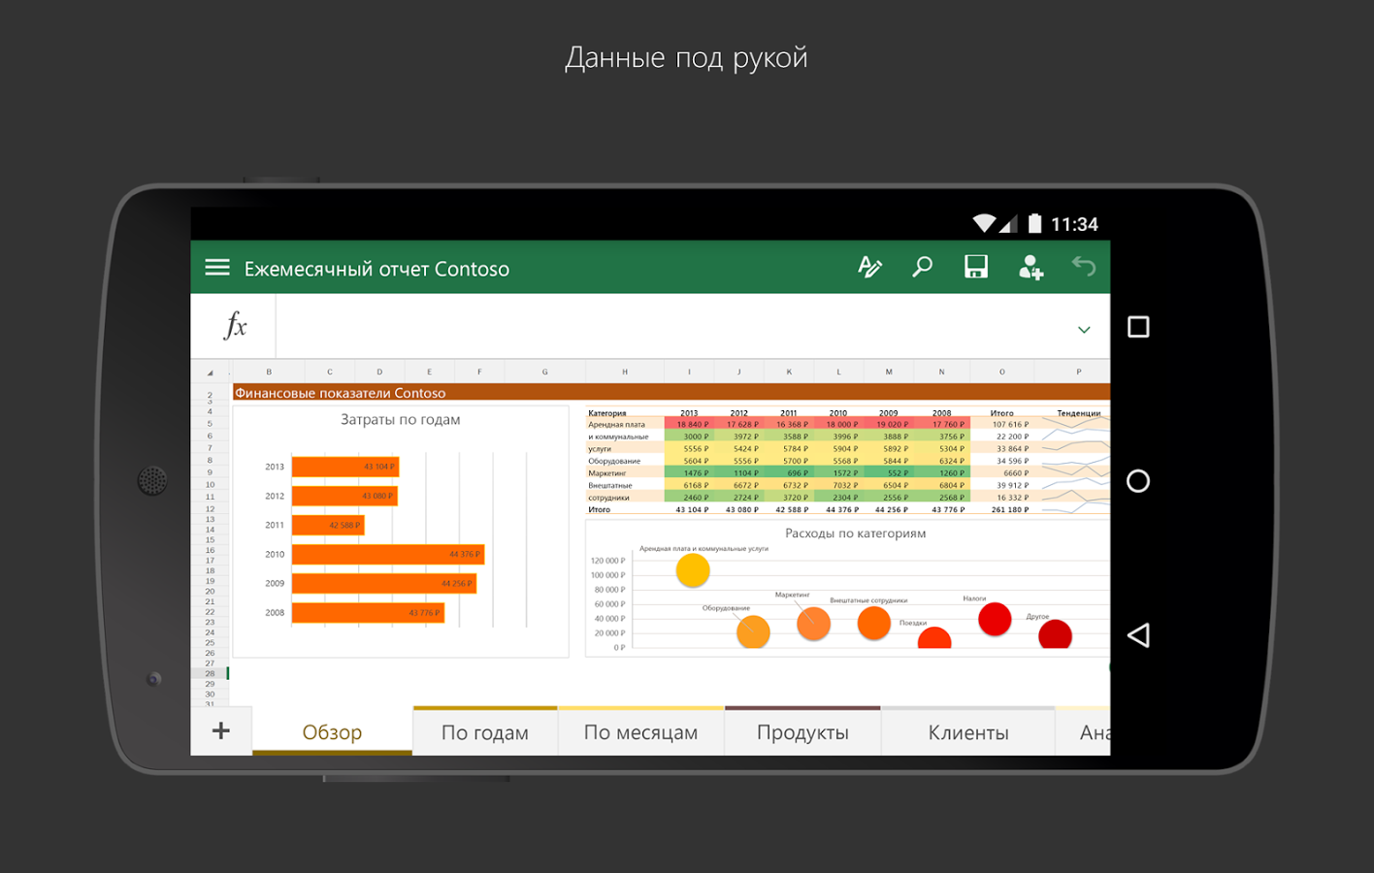Tap the Затраты по годам chart title

400,420
